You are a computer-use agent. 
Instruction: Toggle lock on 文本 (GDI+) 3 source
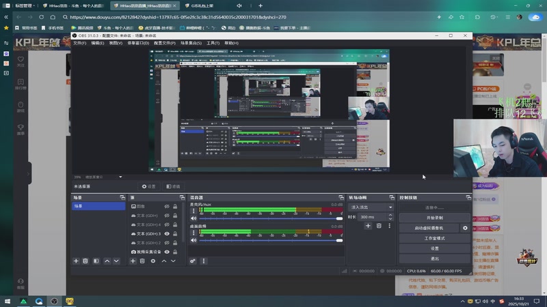(x=175, y=233)
